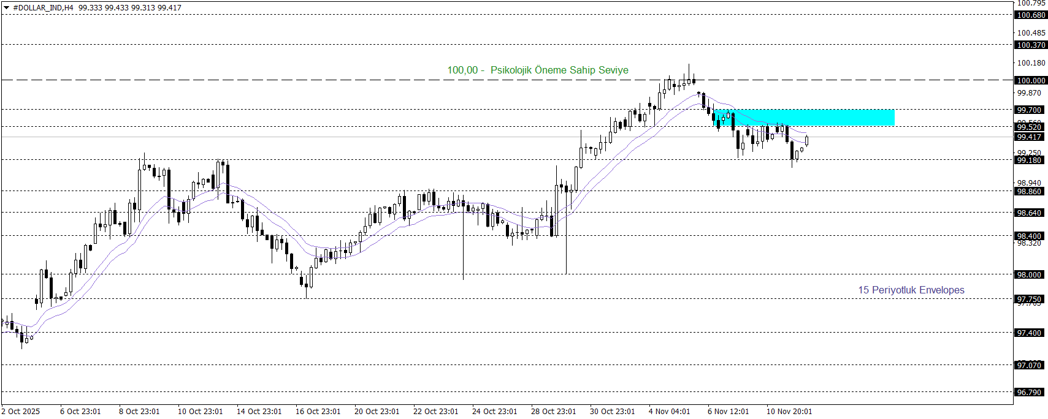The height and width of the screenshot is (419, 1048).
Task: Select the 98.400 price level tag
Action: pos(1029,236)
